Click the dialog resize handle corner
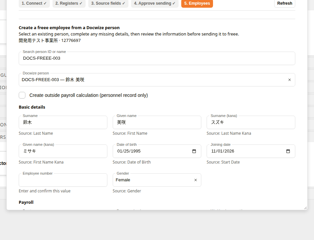Screen dimensions: 314x240 click(305, 208)
